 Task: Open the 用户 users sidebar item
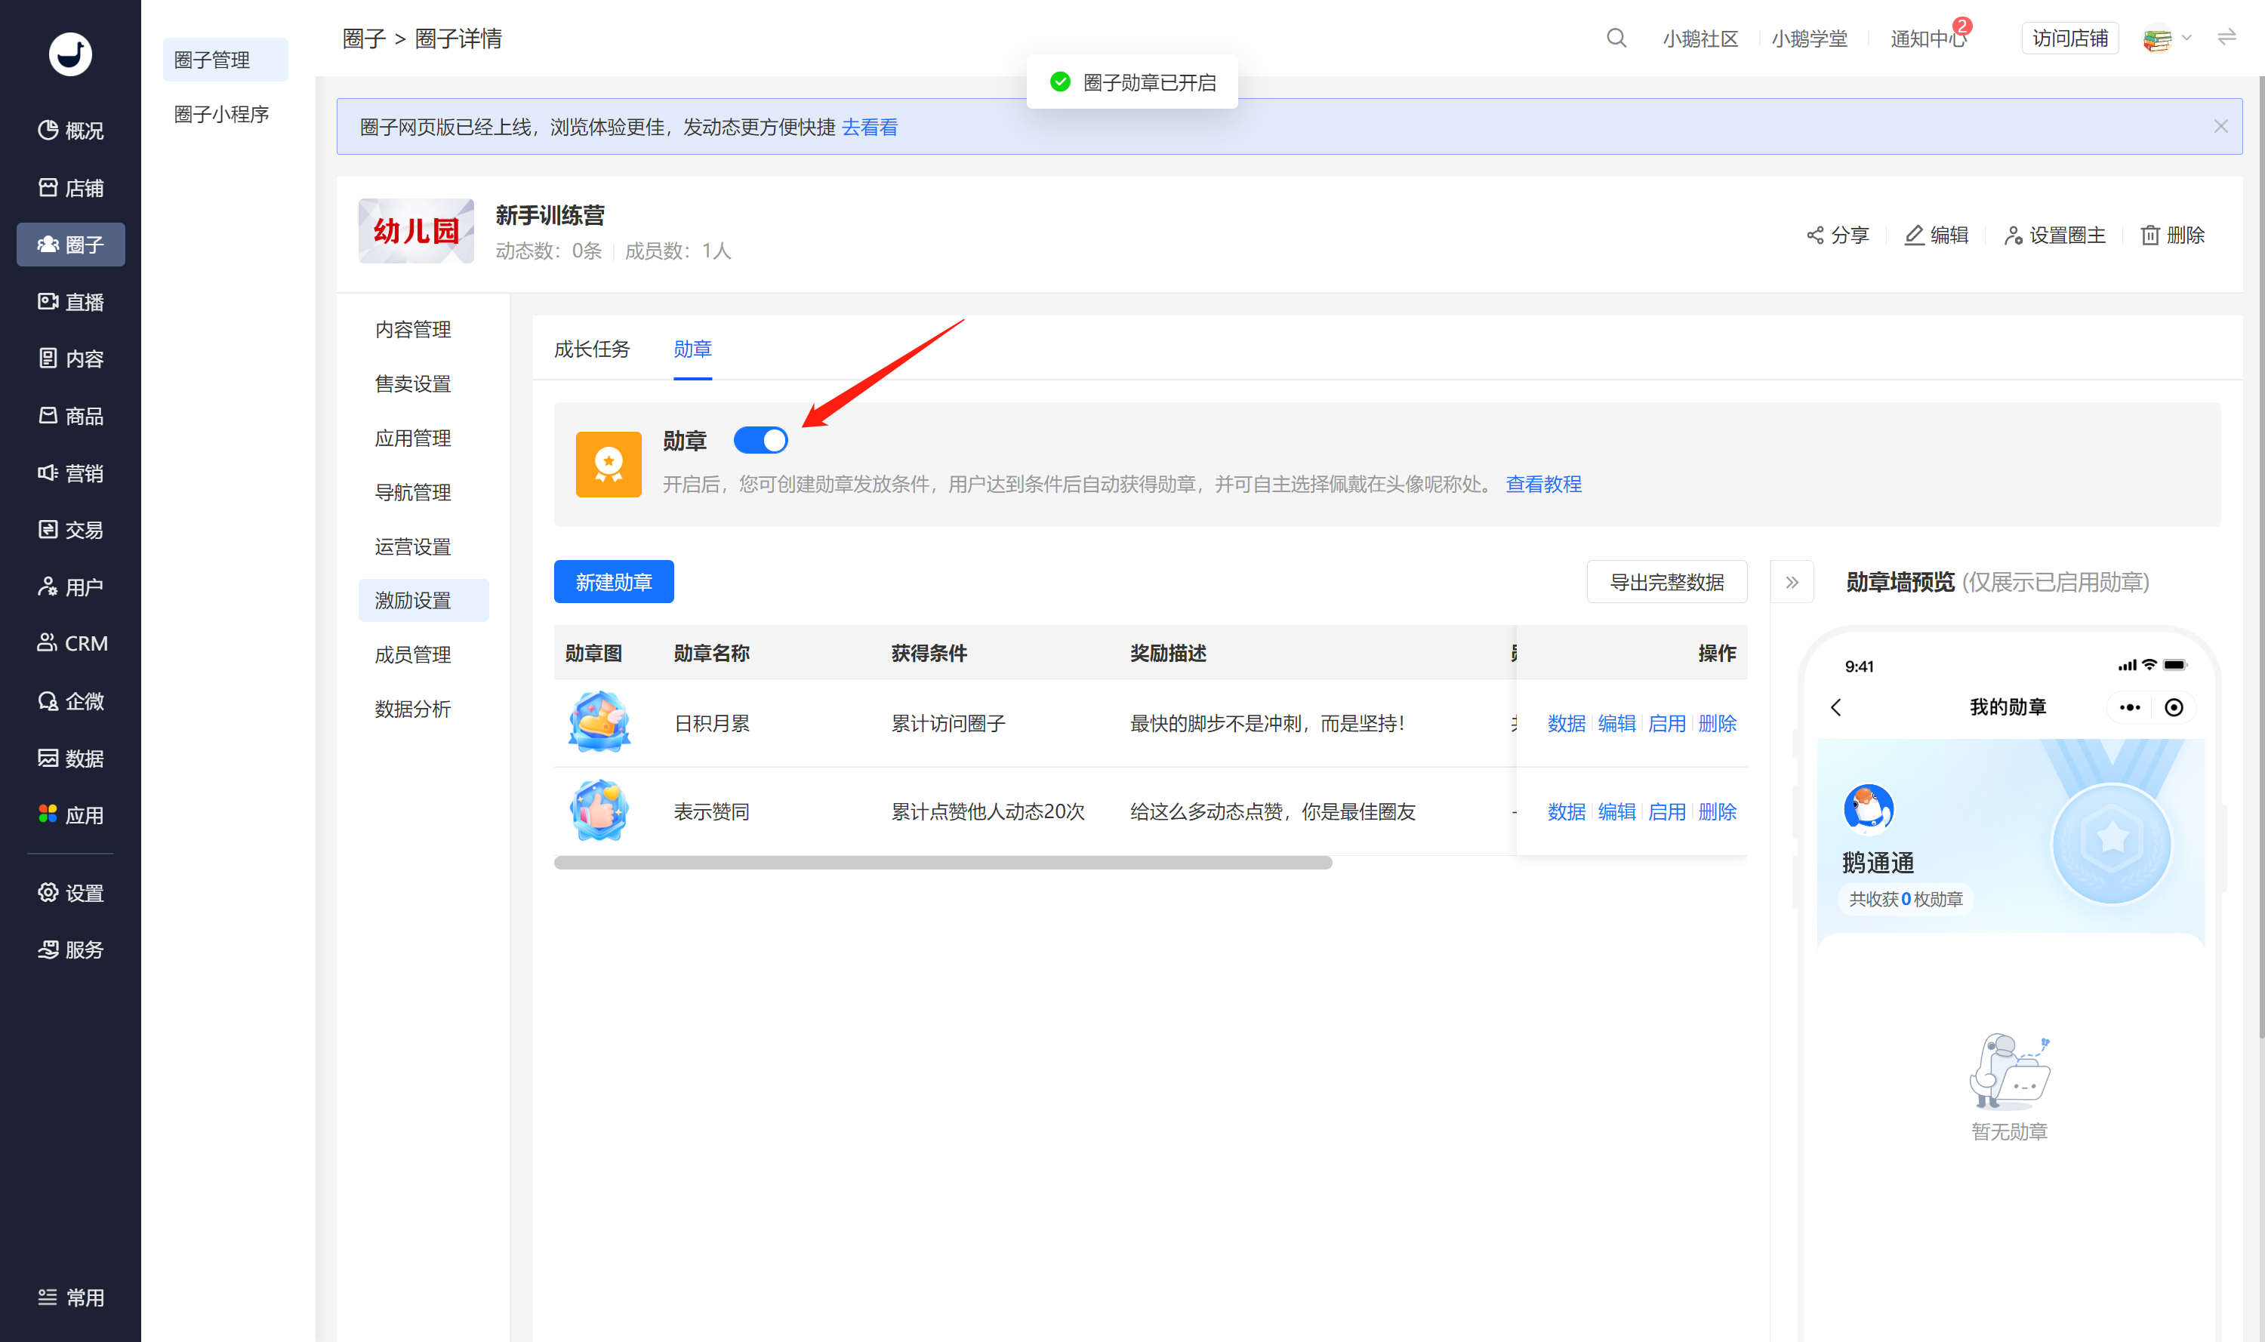click(70, 587)
